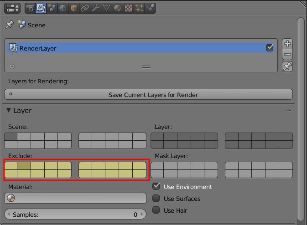Toggle first Layer render layer button
Image resolution: width=307 pixels, height=225 pixels.
[157, 137]
